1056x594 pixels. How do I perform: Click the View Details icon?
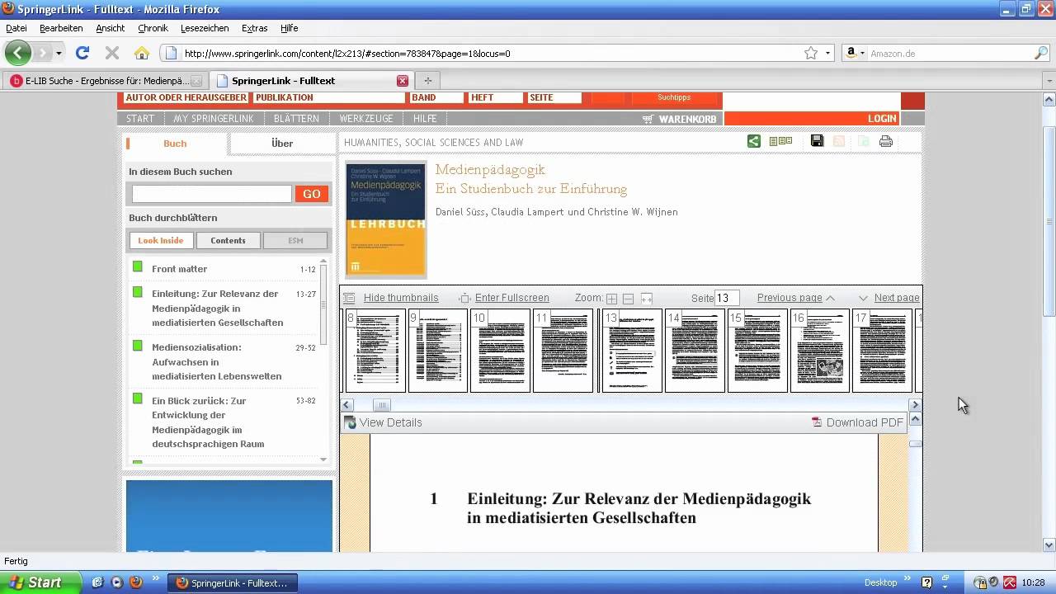tap(351, 422)
